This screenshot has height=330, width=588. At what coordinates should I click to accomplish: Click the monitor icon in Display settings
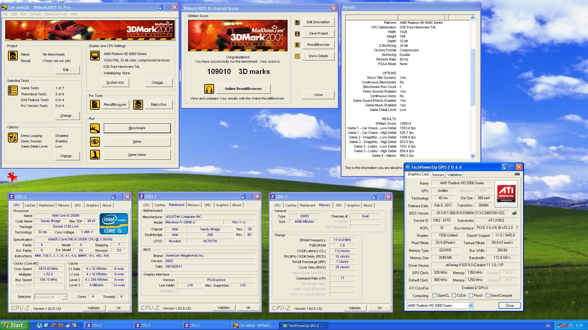point(95,56)
